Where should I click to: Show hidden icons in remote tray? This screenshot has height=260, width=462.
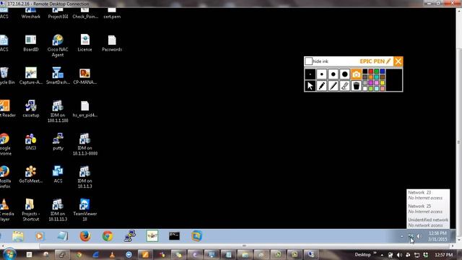tap(401, 236)
